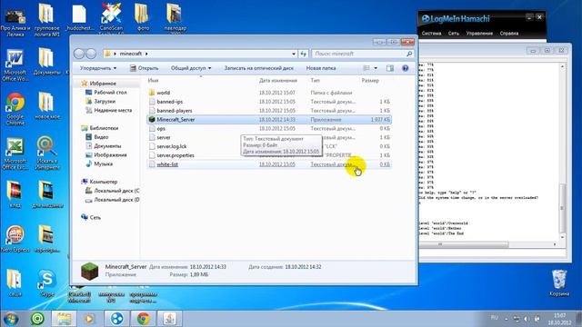Screen dimensions: 582x327
Task: Open Windows Explorer taskbar button
Action: [x=64, y=319]
